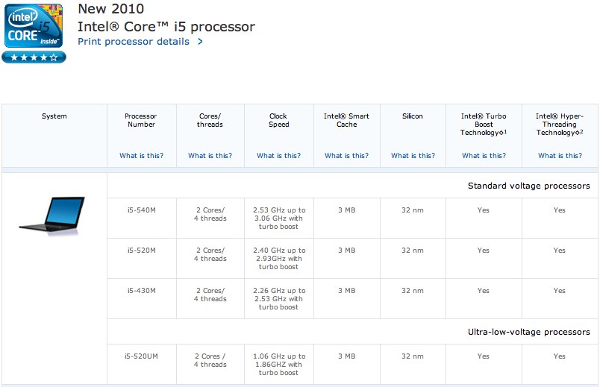600x387 pixels.
Task: Open the Print processor details link
Action: click(x=134, y=42)
